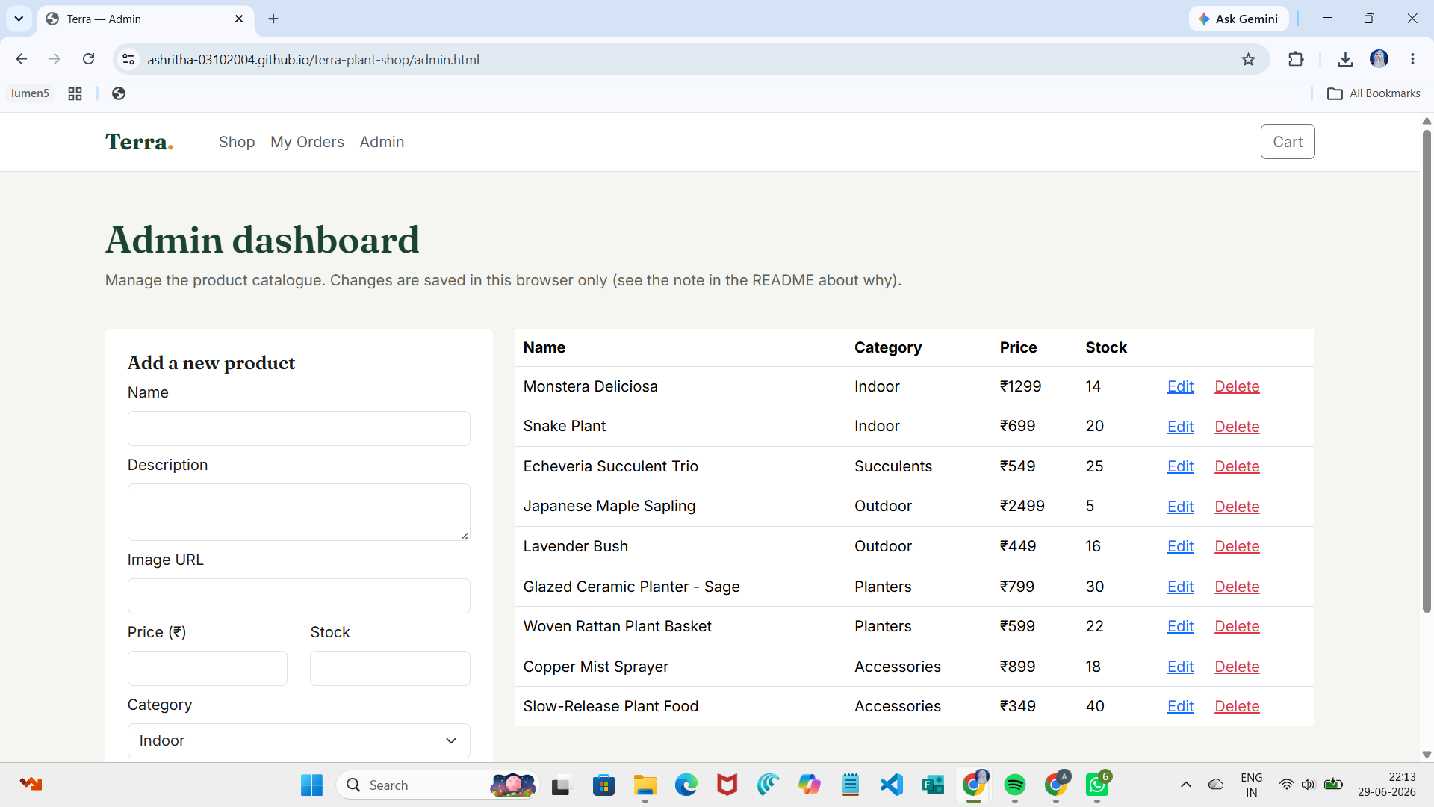
Task: View site information icon in address bar
Action: (128, 59)
